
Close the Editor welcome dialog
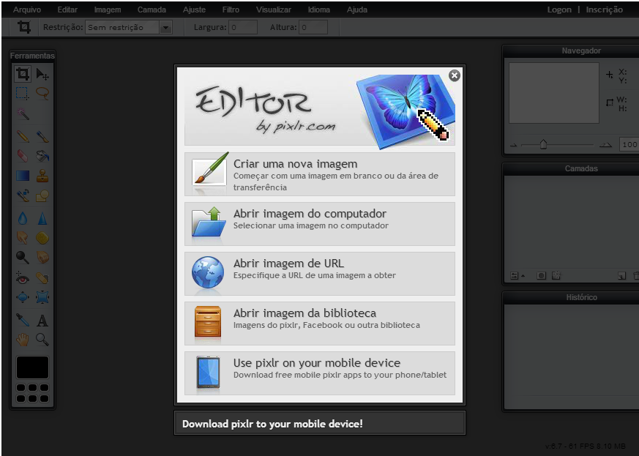pos(455,75)
